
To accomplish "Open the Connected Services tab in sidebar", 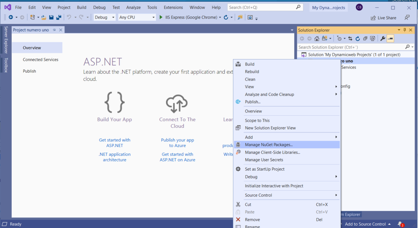I will (41, 60).
